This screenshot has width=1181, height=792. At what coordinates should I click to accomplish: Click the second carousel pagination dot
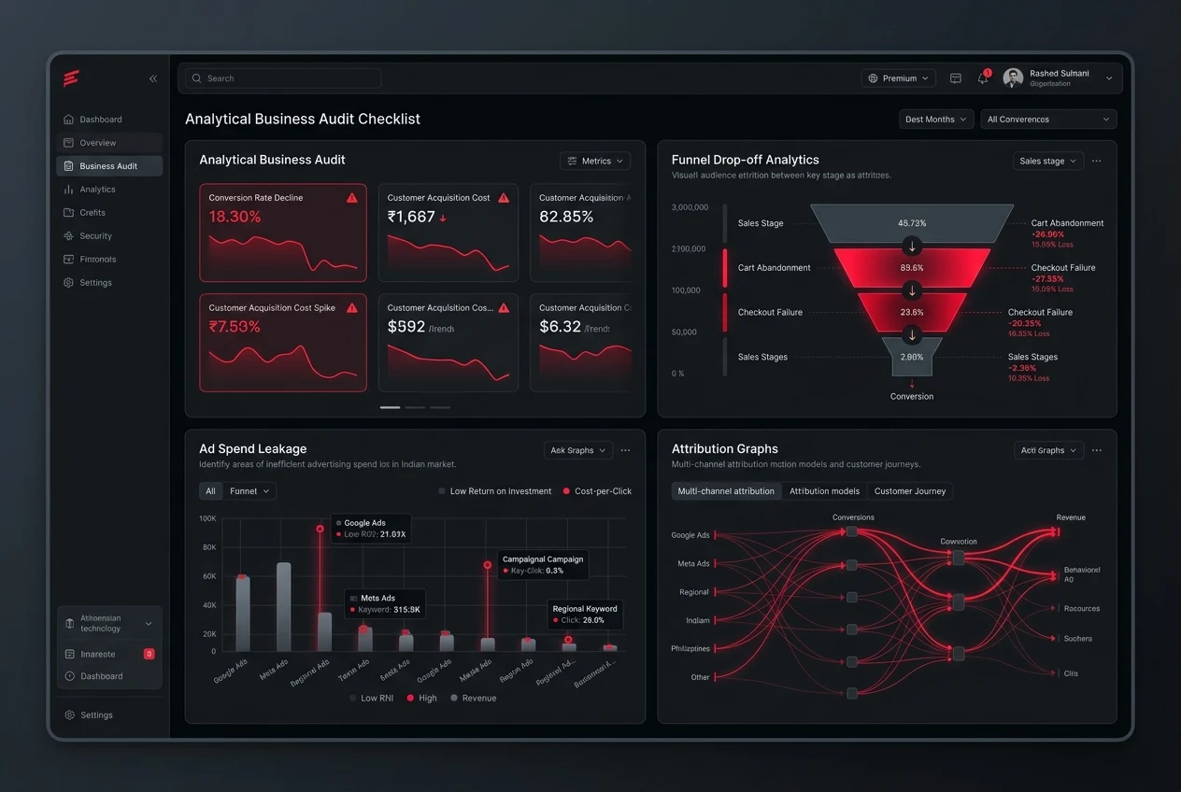pyautogui.click(x=415, y=407)
